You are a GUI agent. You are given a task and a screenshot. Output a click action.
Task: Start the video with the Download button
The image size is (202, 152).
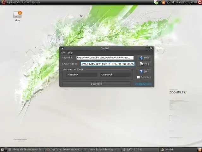pos(97,84)
